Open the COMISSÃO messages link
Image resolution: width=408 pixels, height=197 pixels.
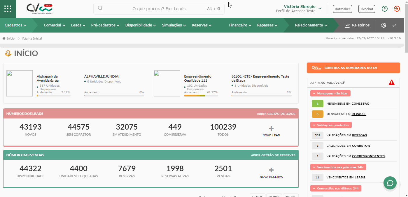tap(360, 103)
